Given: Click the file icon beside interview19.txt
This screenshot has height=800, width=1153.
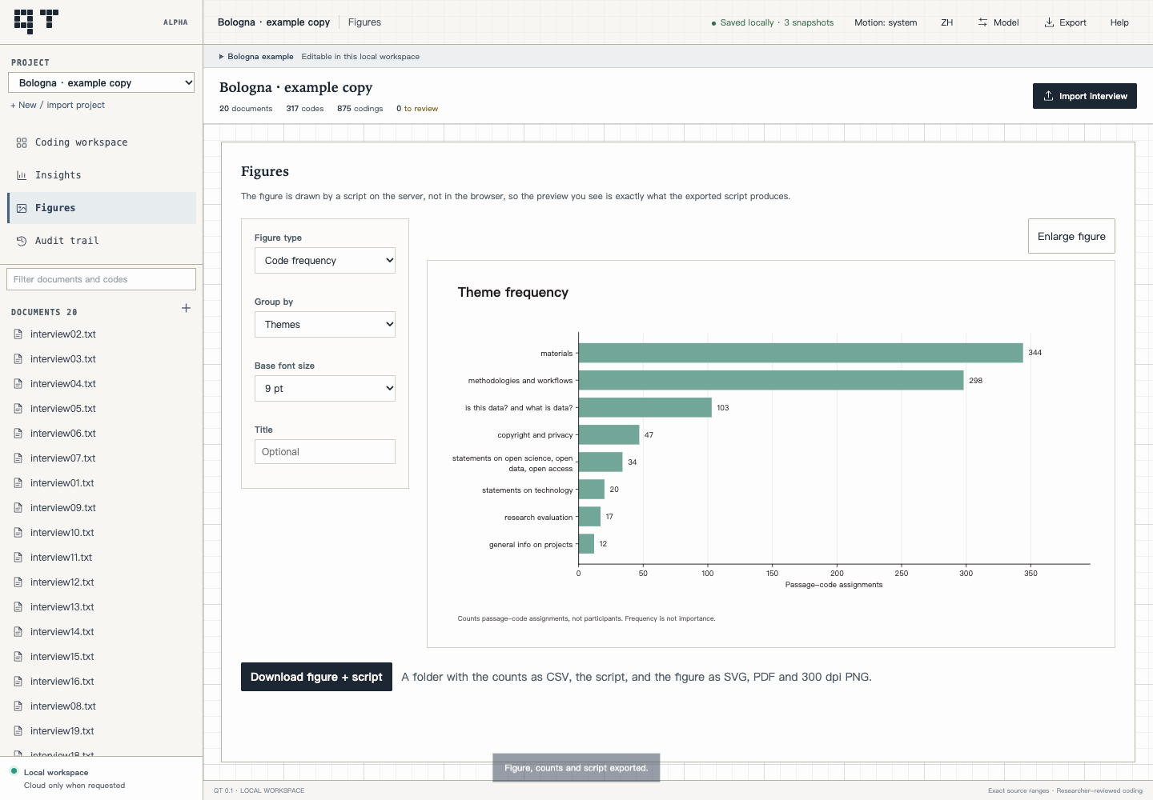Looking at the screenshot, I should tap(18, 731).
